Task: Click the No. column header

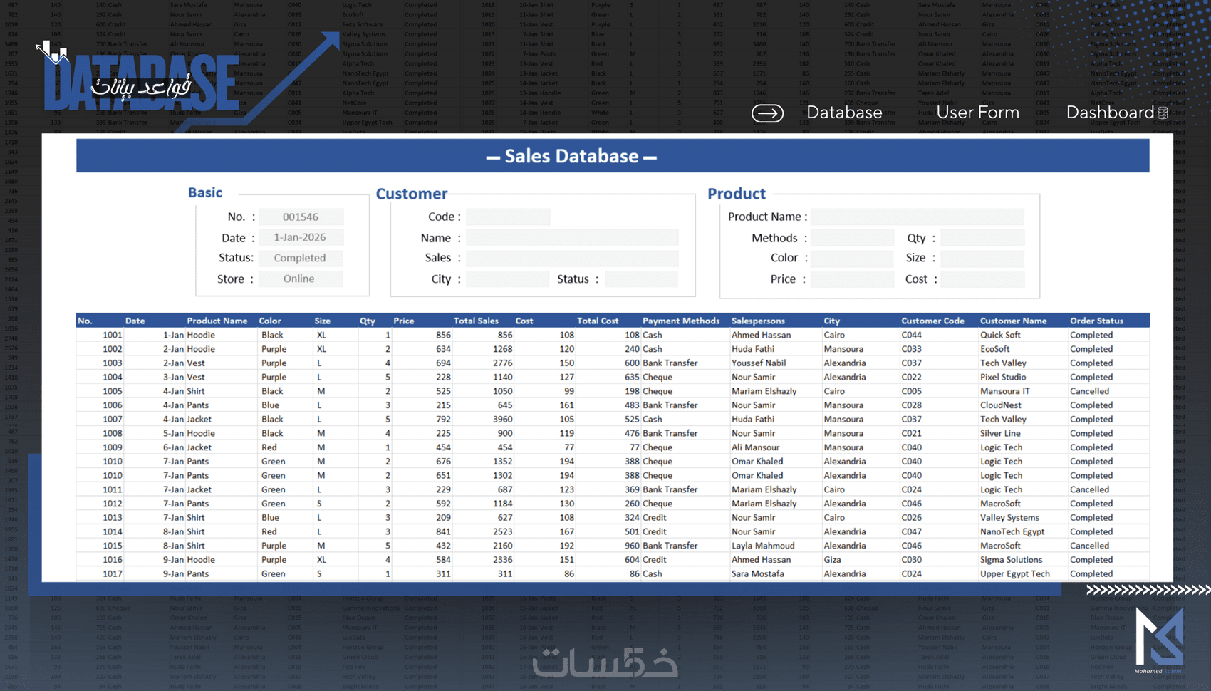Action: tap(85, 321)
